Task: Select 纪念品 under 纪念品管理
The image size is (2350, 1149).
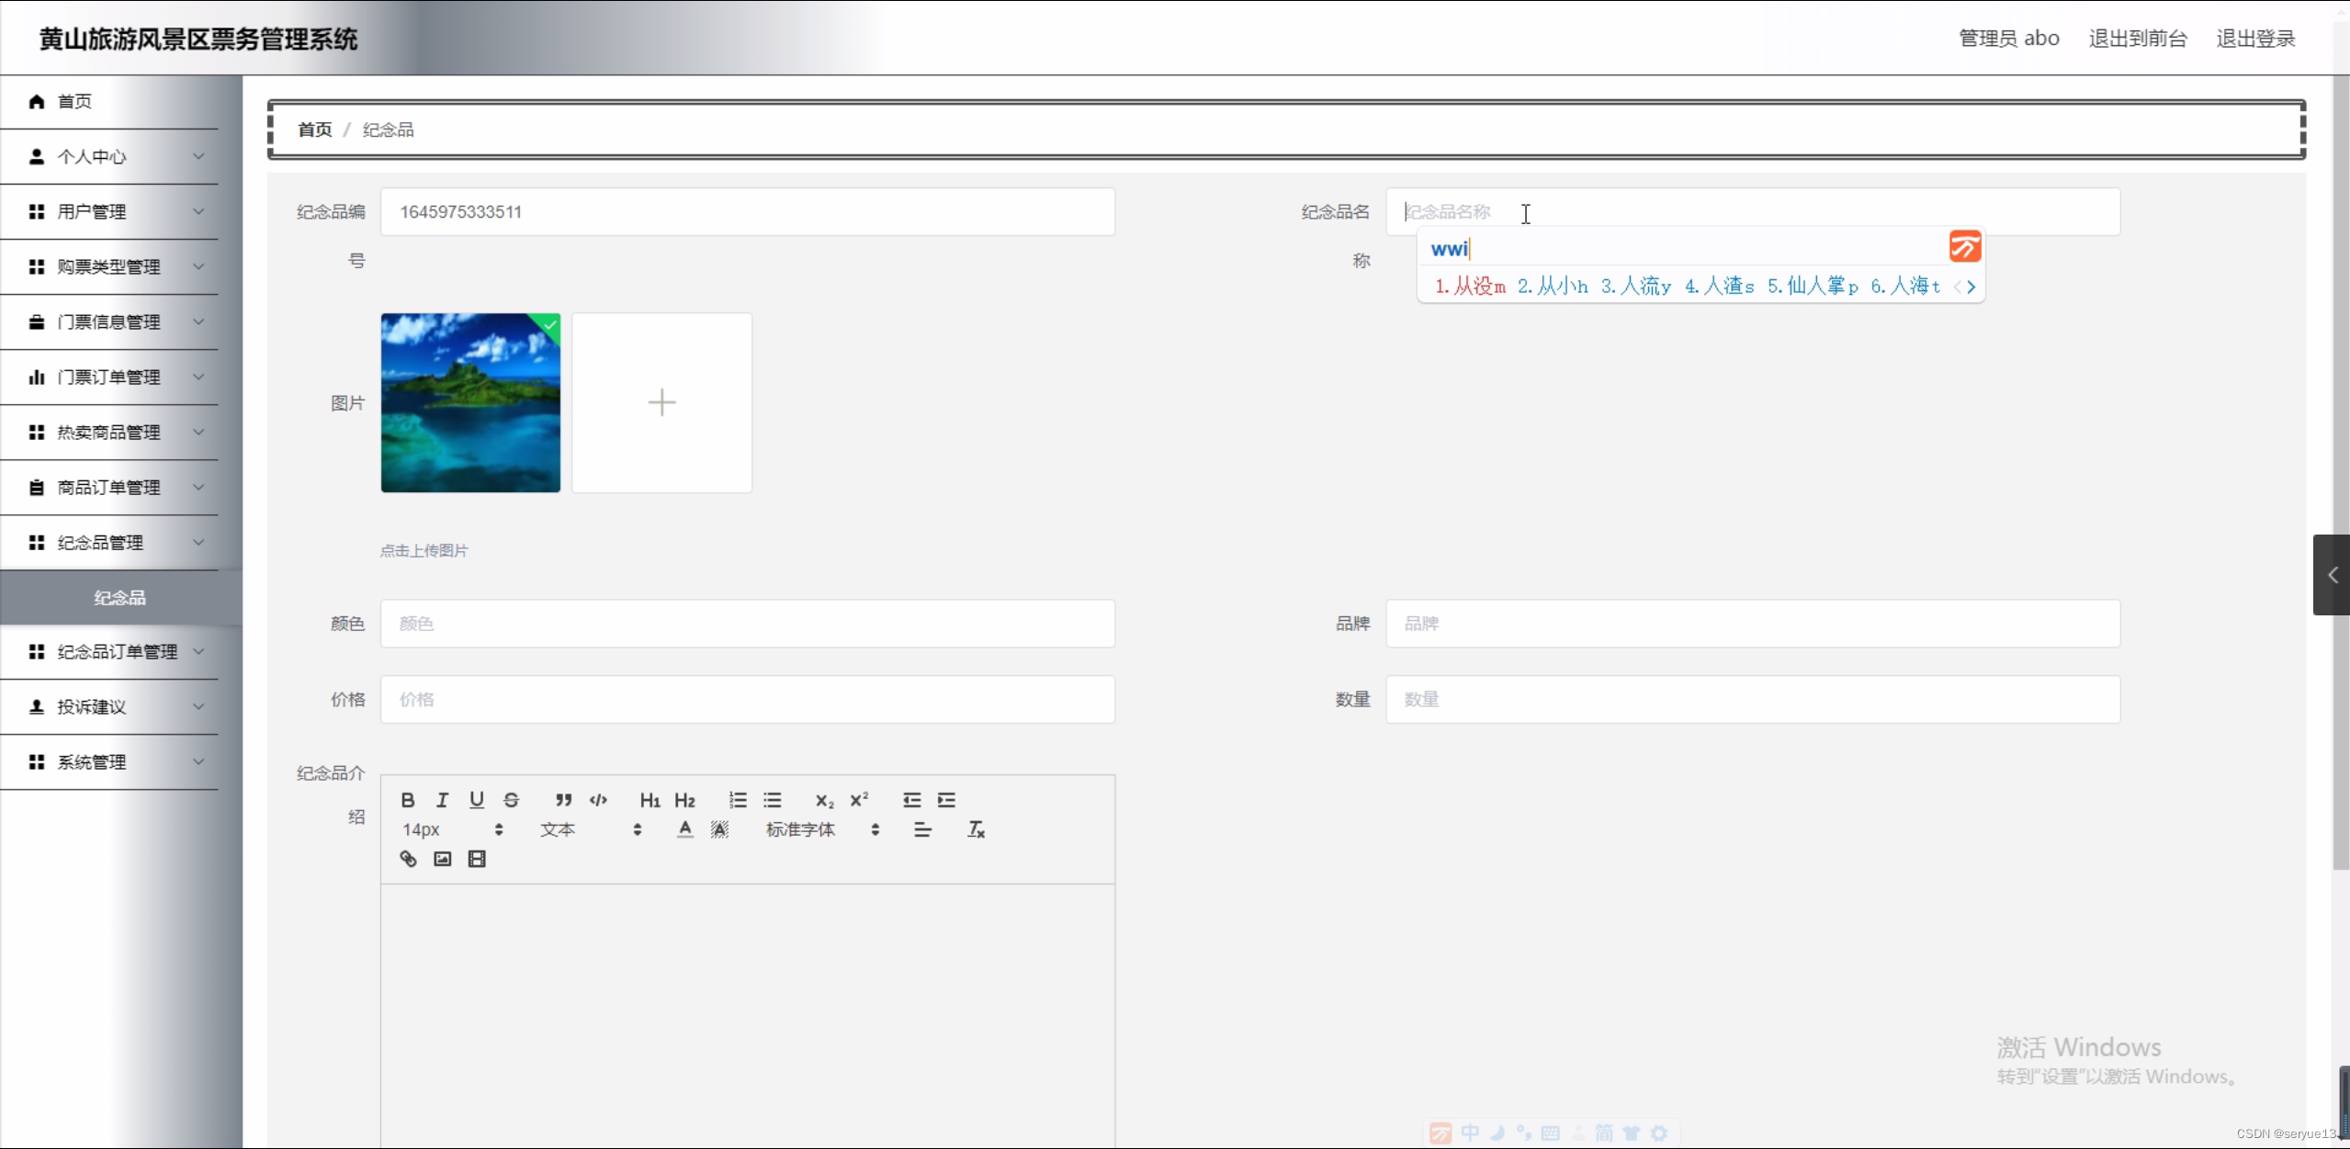Action: pyautogui.click(x=119, y=597)
